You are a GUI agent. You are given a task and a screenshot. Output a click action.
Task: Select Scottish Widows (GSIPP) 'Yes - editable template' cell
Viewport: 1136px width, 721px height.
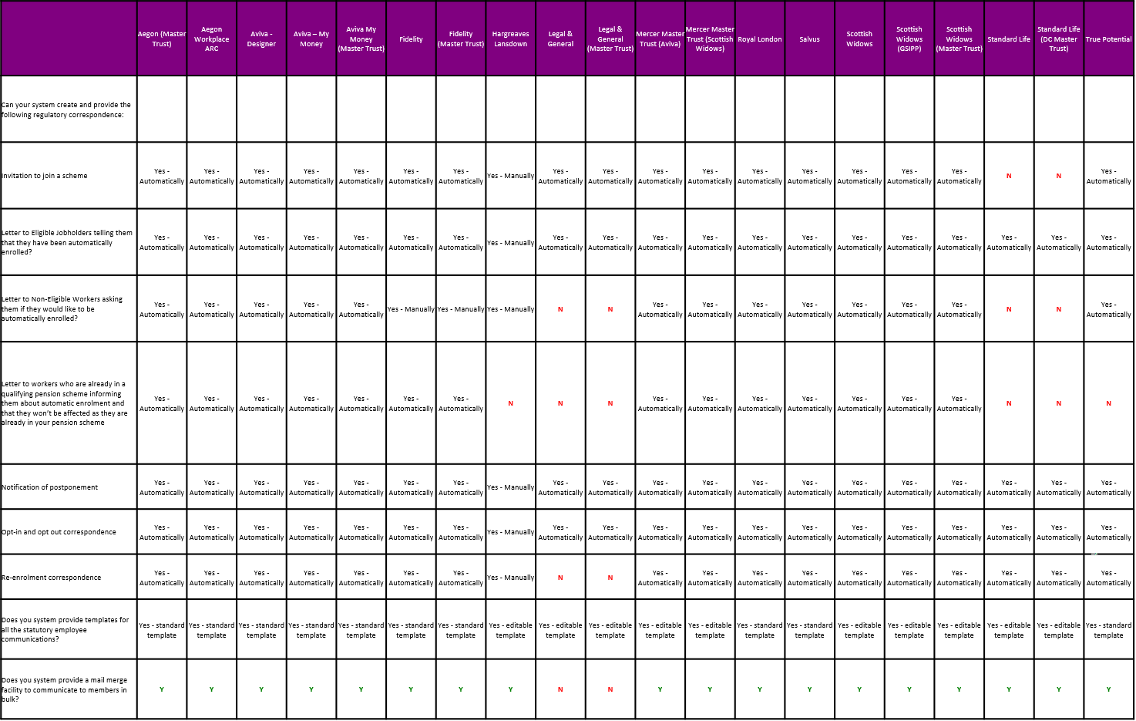[x=909, y=630]
